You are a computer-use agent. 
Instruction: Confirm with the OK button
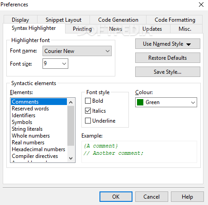coord(116,197)
